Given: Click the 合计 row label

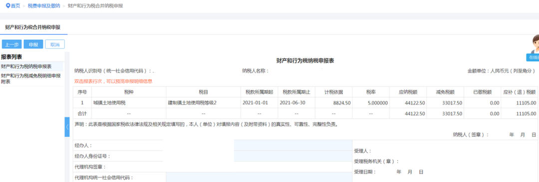Looking at the screenshot, I should pos(82,113).
